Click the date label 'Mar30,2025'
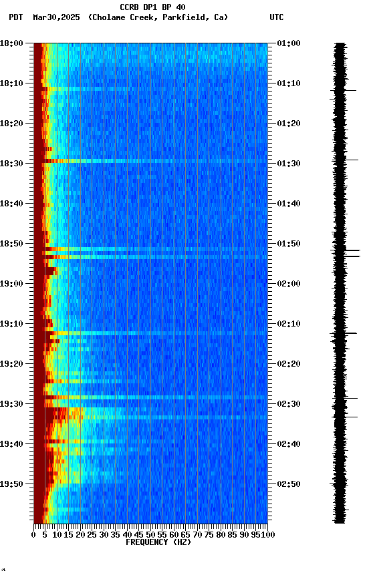369x577 pixels. point(56,17)
